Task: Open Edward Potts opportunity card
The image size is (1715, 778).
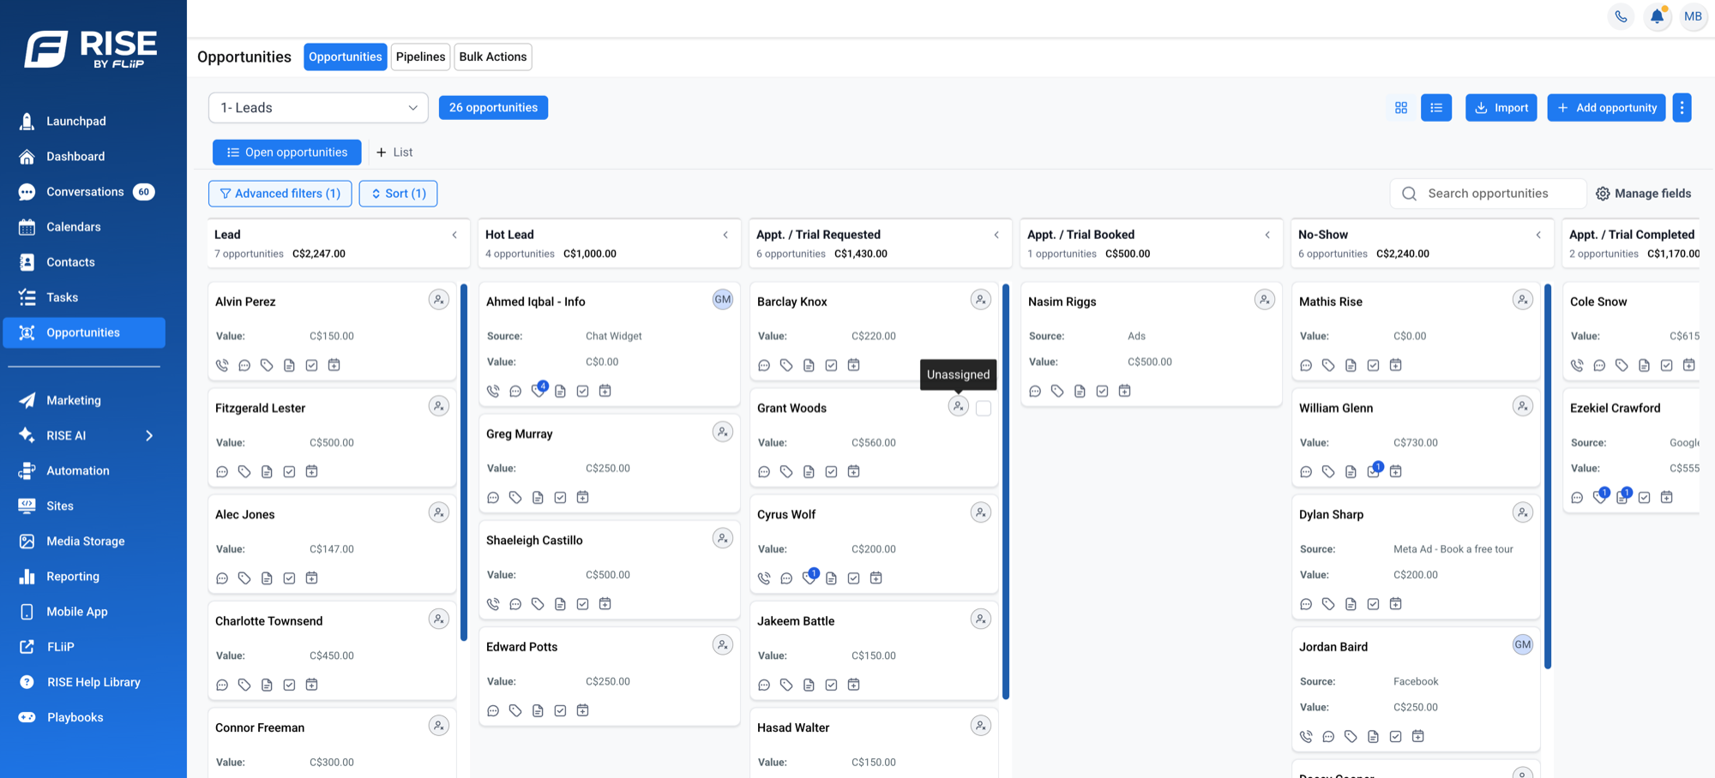Action: (609, 676)
